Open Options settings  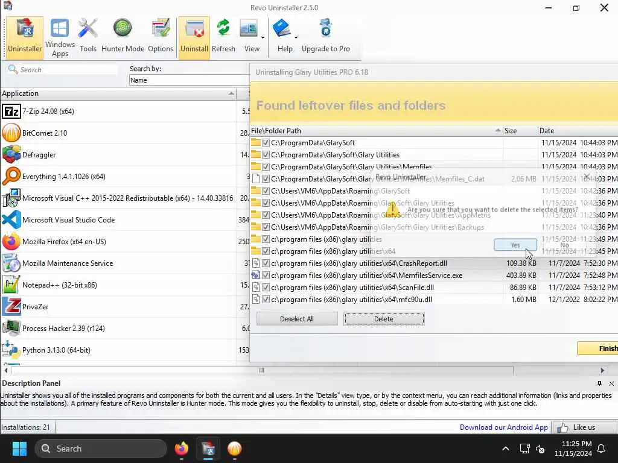coord(161,37)
